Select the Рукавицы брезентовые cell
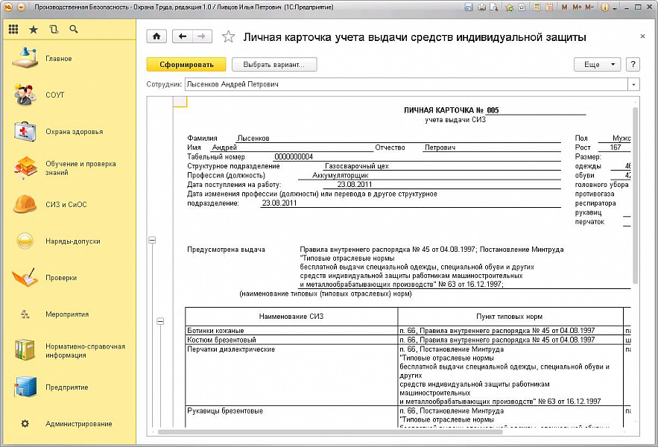The width and height of the screenshot is (658, 447). [x=291, y=417]
